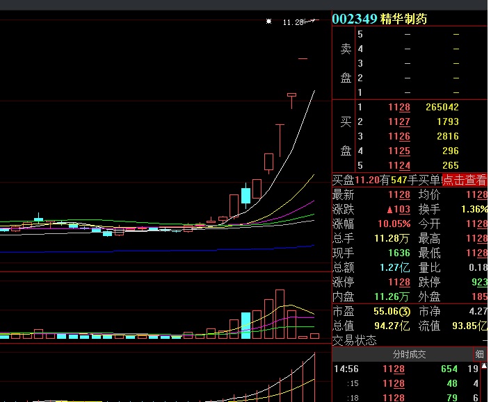The width and height of the screenshot is (491, 402).
Task: Click the tall cyan volume bar
Action: coord(245,325)
